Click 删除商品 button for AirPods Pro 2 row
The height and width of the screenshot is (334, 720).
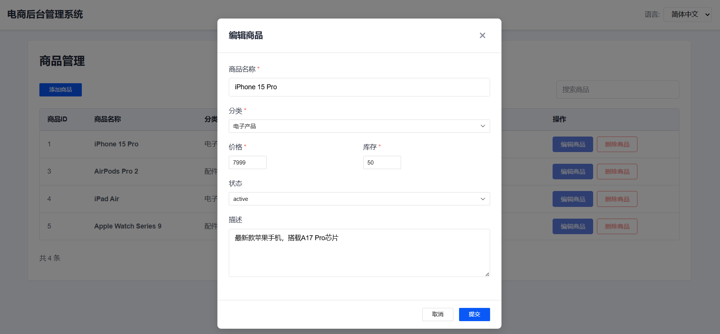617,171
